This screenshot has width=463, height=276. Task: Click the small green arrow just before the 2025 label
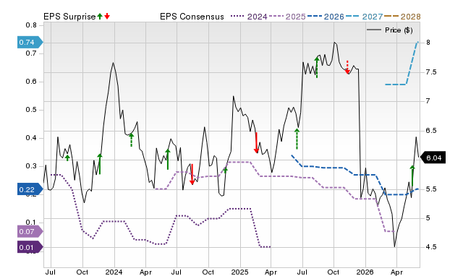(x=225, y=170)
